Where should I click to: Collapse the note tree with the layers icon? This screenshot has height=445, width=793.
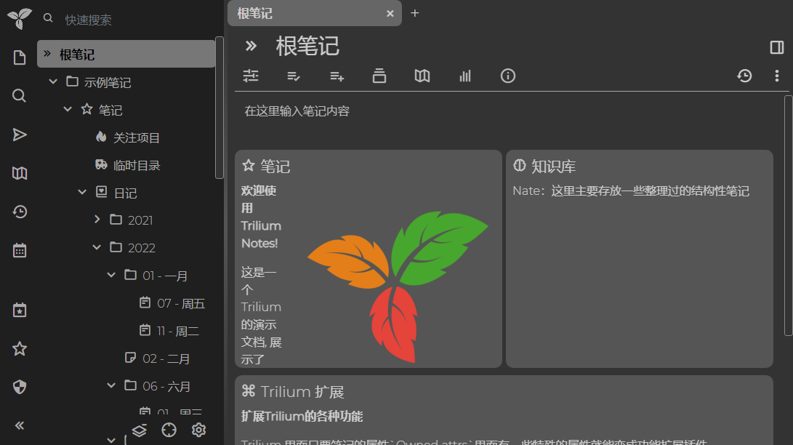coord(139,430)
